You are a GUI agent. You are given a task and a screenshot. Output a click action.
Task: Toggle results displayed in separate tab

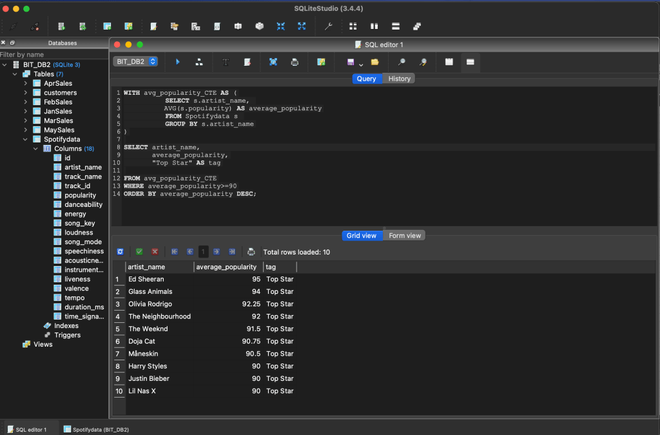point(449,62)
